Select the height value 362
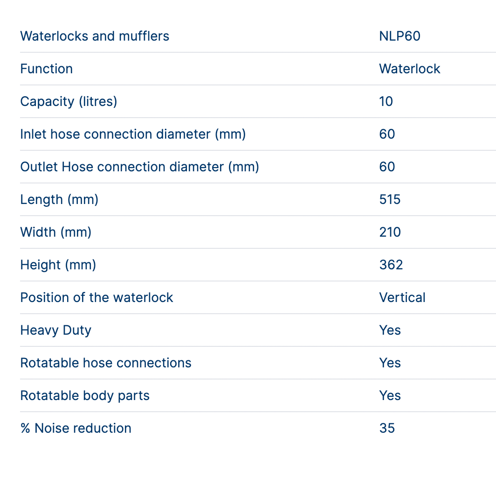Viewport: 496px width, 478px height. click(x=391, y=265)
